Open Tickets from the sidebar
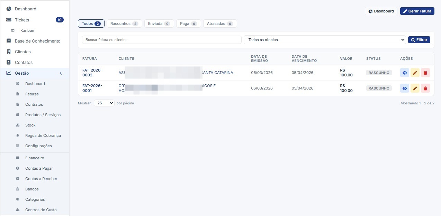The image size is (441, 216). (x=35, y=20)
